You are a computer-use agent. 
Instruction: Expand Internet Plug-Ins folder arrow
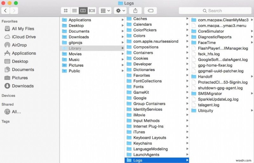coord(187,126)
